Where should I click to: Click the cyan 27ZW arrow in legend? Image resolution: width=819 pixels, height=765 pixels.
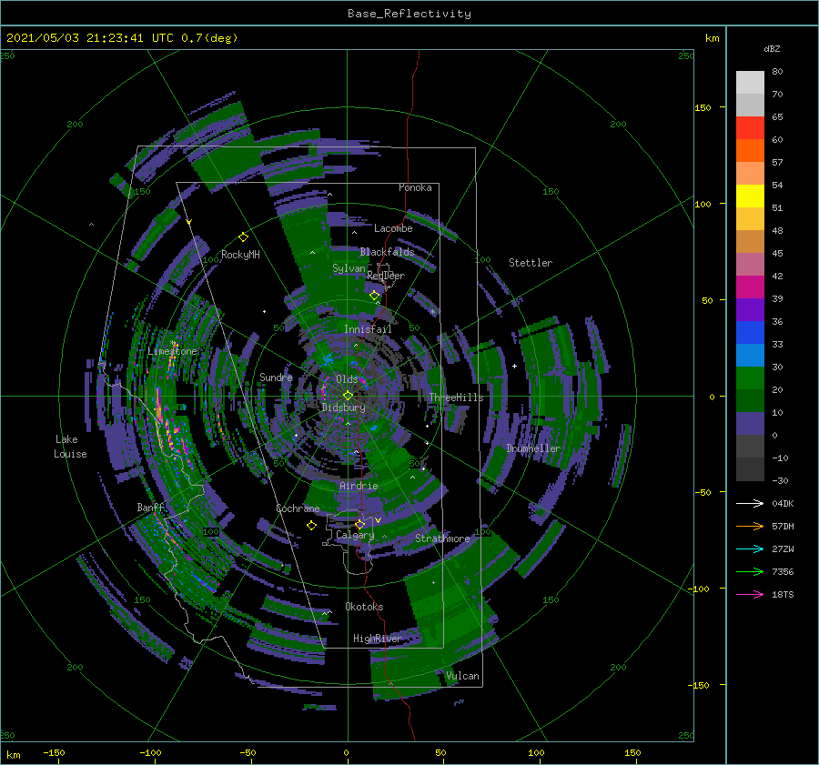point(750,549)
